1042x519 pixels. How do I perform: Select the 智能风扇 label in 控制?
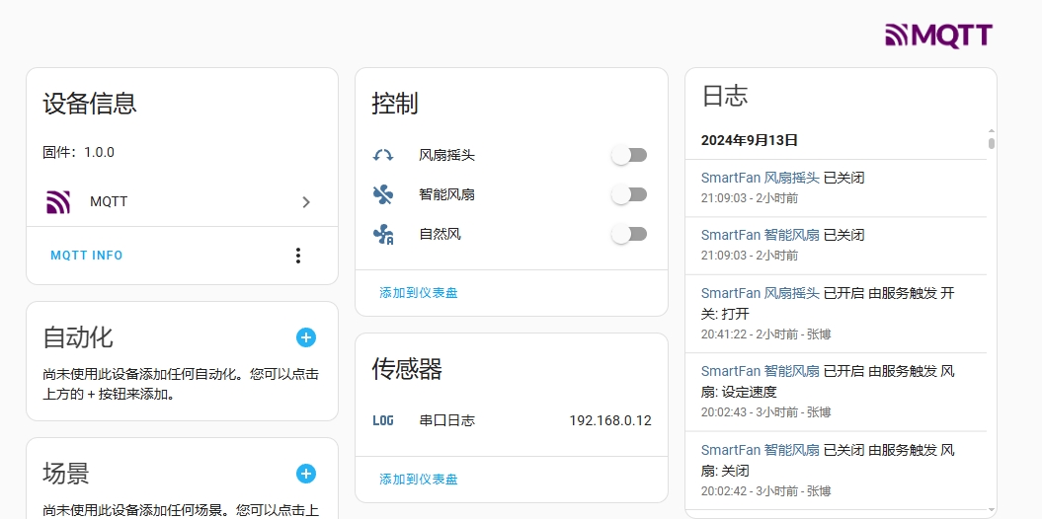point(446,194)
